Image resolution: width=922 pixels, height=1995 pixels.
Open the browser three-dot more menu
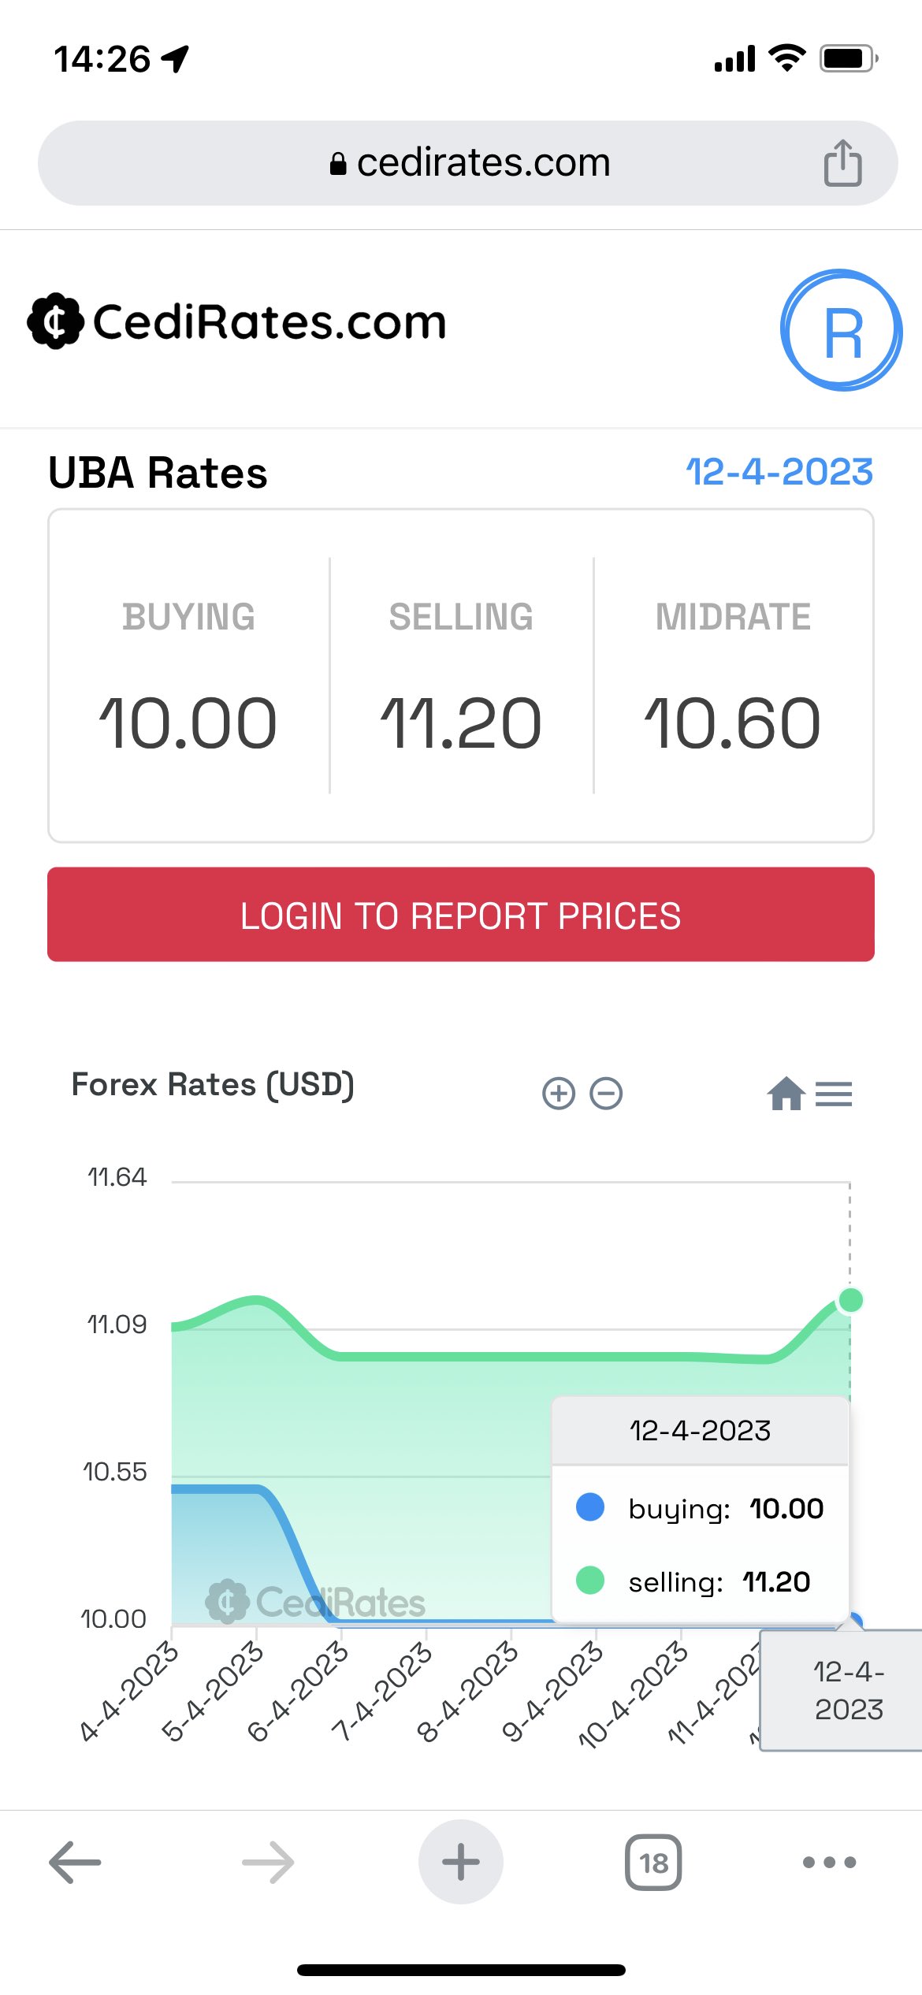[x=829, y=1862]
